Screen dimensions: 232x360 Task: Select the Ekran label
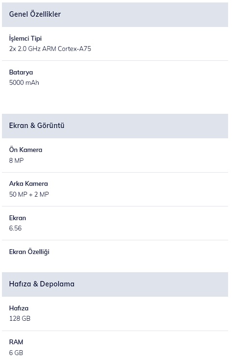click(x=18, y=218)
